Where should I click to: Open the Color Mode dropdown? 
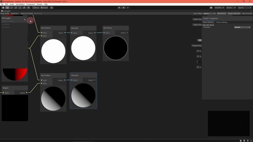(209, 13)
